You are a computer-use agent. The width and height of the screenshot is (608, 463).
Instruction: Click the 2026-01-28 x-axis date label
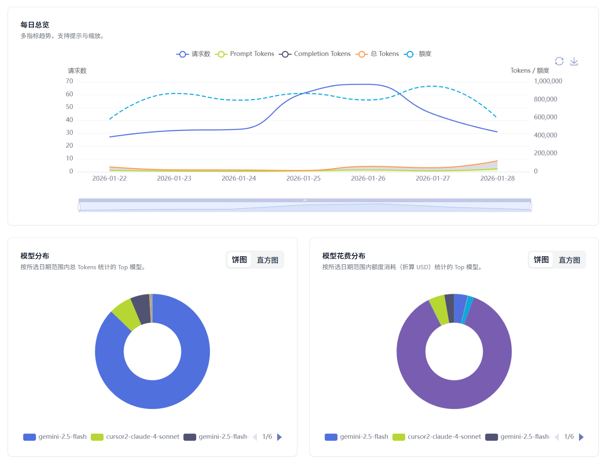(497, 178)
